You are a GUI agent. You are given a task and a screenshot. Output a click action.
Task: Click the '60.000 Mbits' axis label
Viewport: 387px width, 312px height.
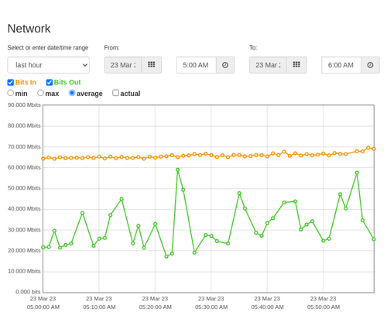(x=24, y=167)
